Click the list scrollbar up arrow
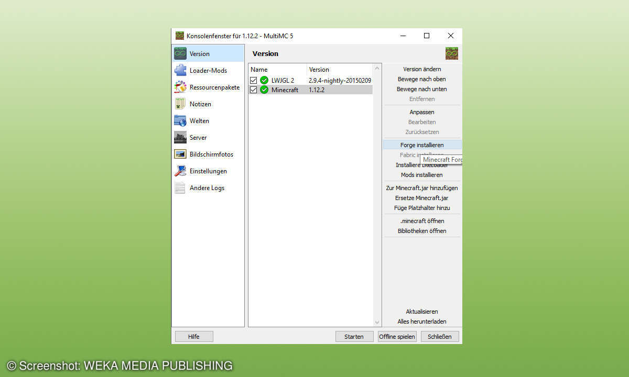This screenshot has height=377, width=629. tap(377, 69)
